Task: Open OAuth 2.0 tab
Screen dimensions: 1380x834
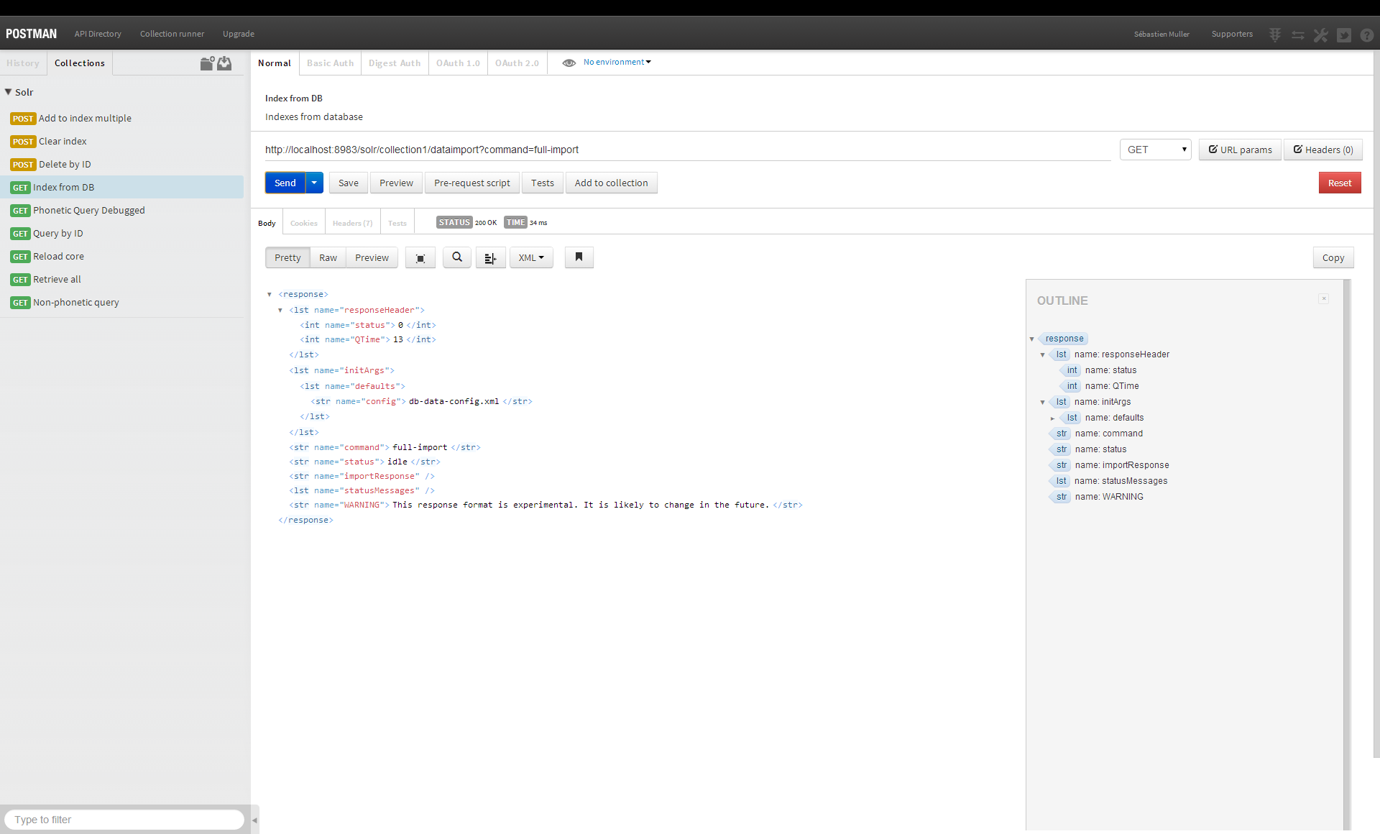Action: (x=517, y=63)
